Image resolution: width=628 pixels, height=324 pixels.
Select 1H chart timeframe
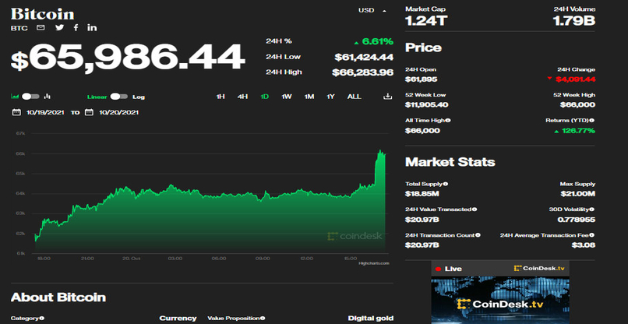point(221,97)
